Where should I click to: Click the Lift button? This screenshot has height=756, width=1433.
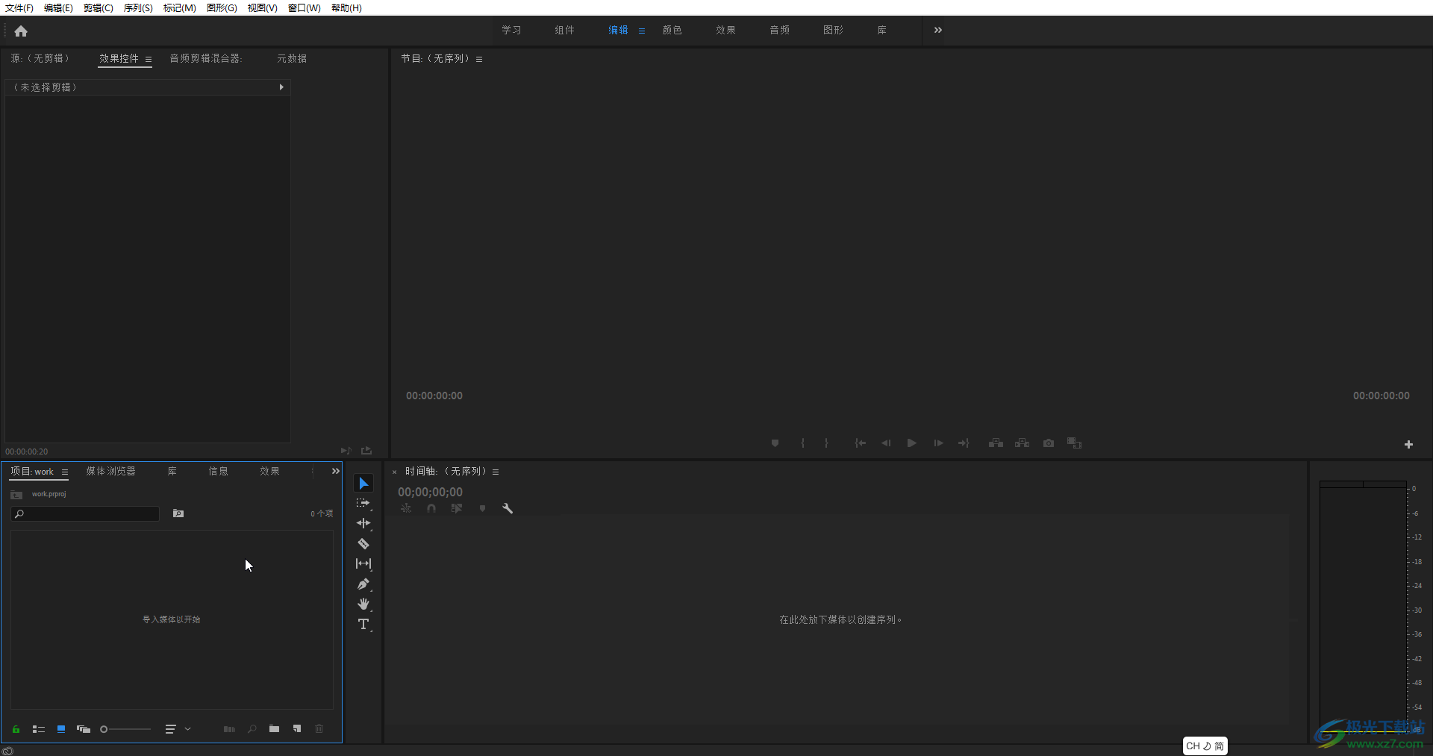996,443
